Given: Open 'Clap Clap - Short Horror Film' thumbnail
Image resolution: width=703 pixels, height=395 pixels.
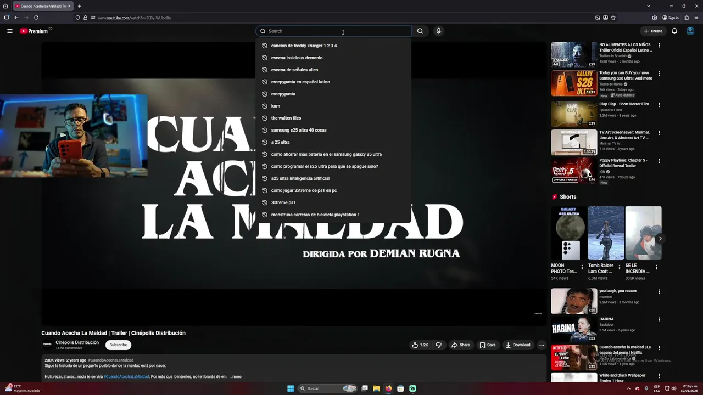Looking at the screenshot, I should tap(574, 114).
